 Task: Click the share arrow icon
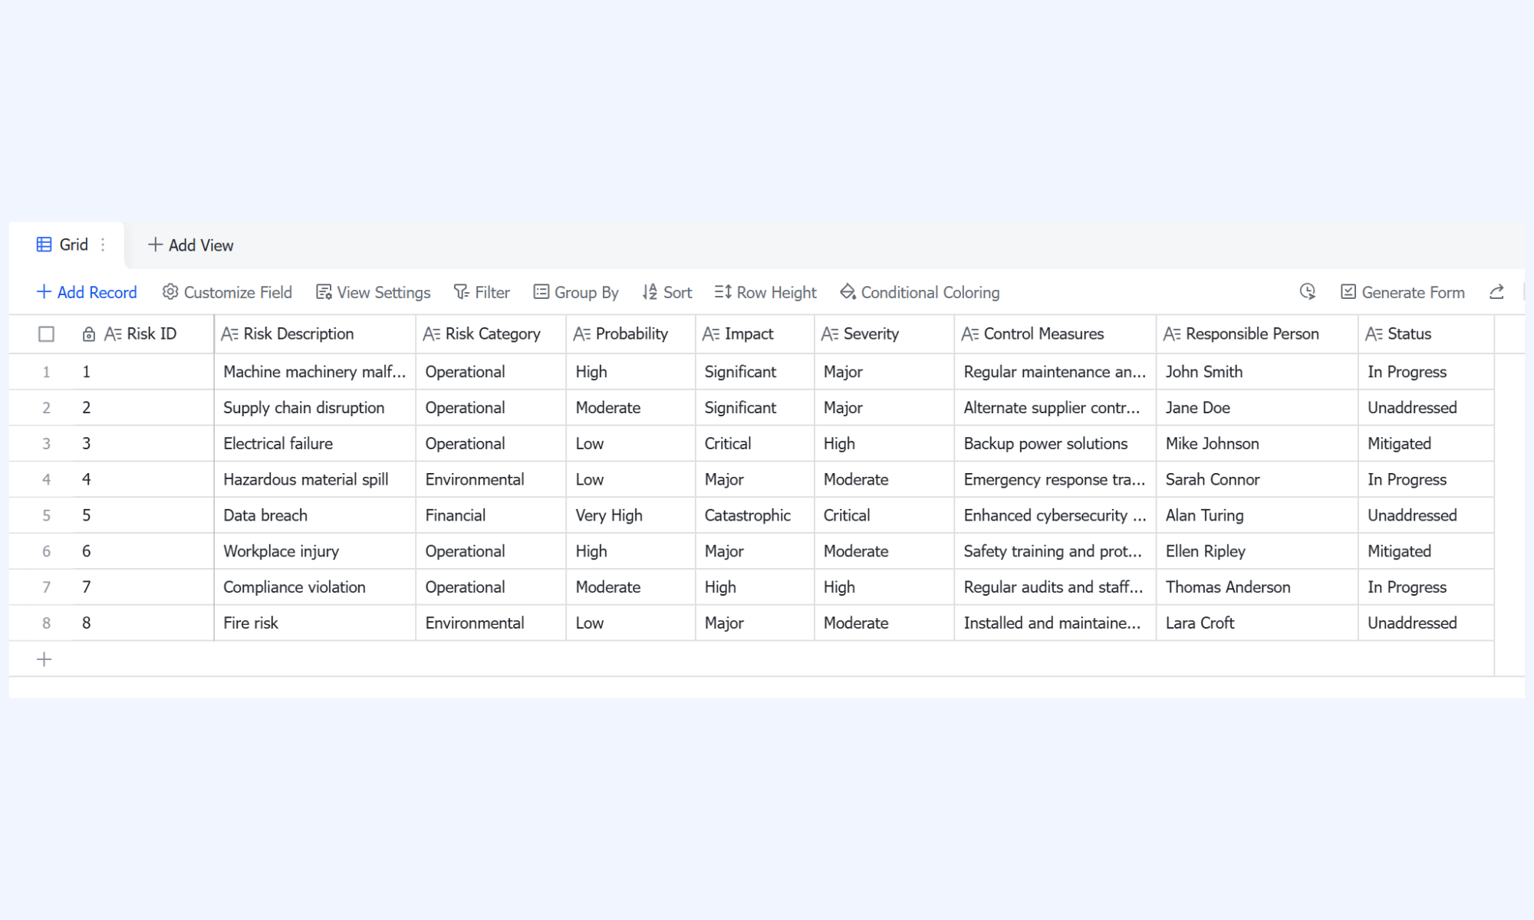pyautogui.click(x=1496, y=292)
